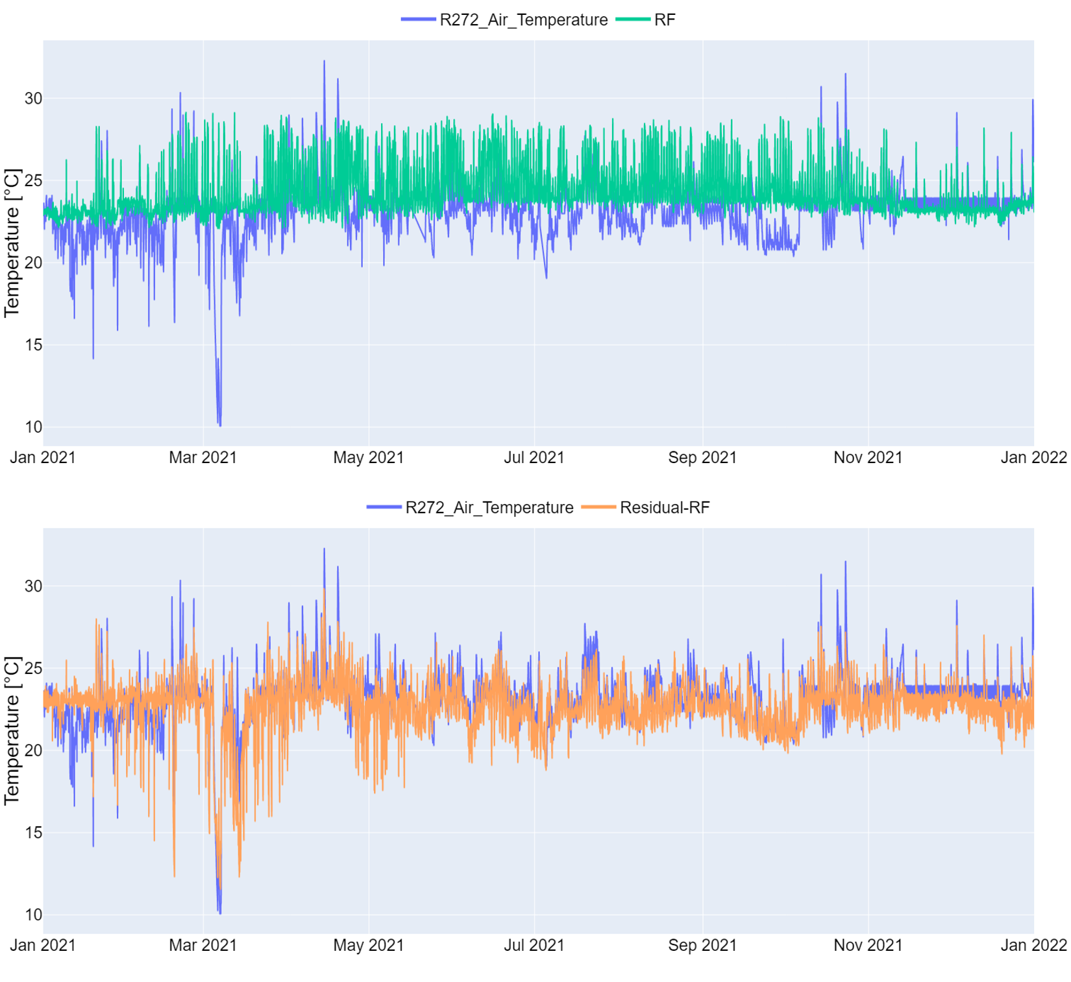Image resolution: width=1071 pixels, height=982 pixels.
Task: Click the blue line swatch in top legend
Action: click(x=418, y=20)
